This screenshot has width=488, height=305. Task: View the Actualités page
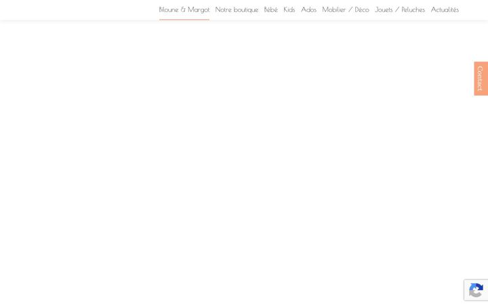point(445,9)
